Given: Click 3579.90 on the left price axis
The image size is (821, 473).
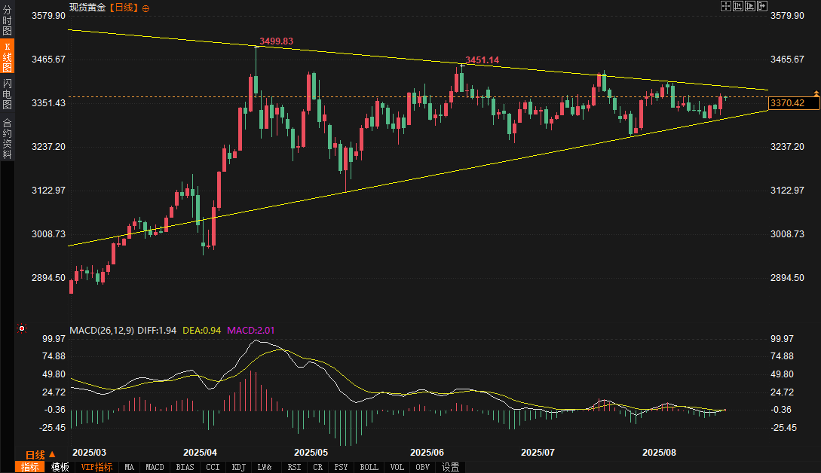Looking at the screenshot, I should (49, 16).
